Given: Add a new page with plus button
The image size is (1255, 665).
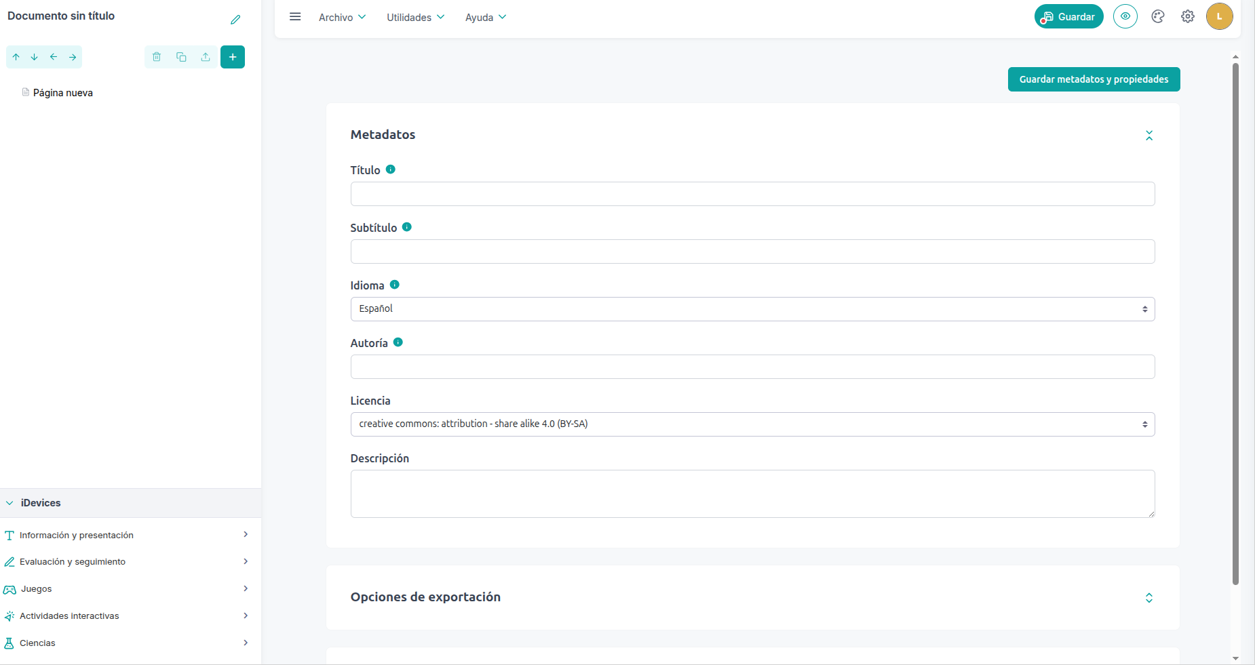Looking at the screenshot, I should click(x=233, y=57).
